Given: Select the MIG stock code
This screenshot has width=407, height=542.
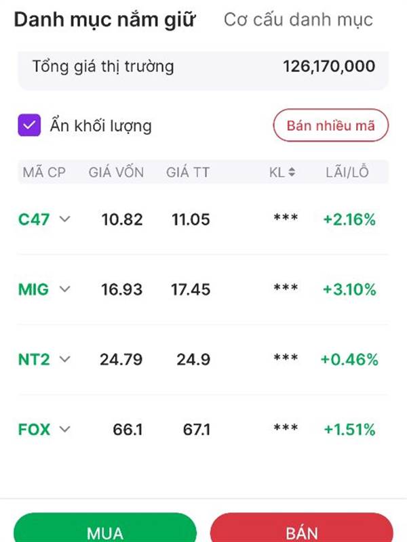Looking at the screenshot, I should (x=34, y=289).
